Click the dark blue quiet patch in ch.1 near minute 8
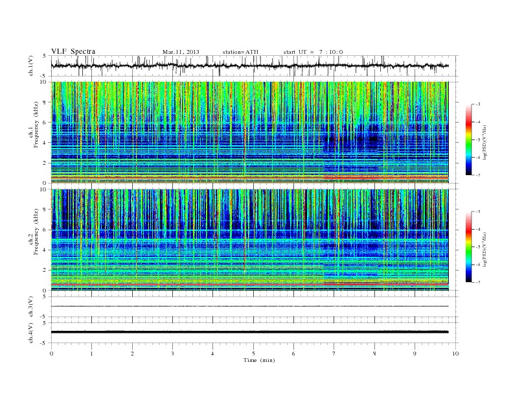The height and width of the screenshot is (397, 513). click(373, 138)
